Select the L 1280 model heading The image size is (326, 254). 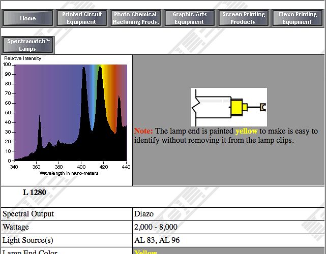pos(34,193)
